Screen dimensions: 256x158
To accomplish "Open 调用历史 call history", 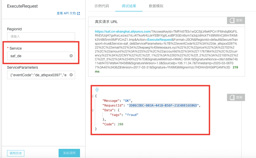I will [16, 153].
